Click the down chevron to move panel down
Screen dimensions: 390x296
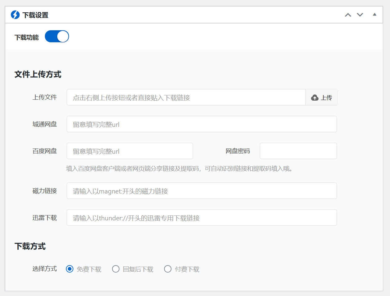[x=360, y=14]
